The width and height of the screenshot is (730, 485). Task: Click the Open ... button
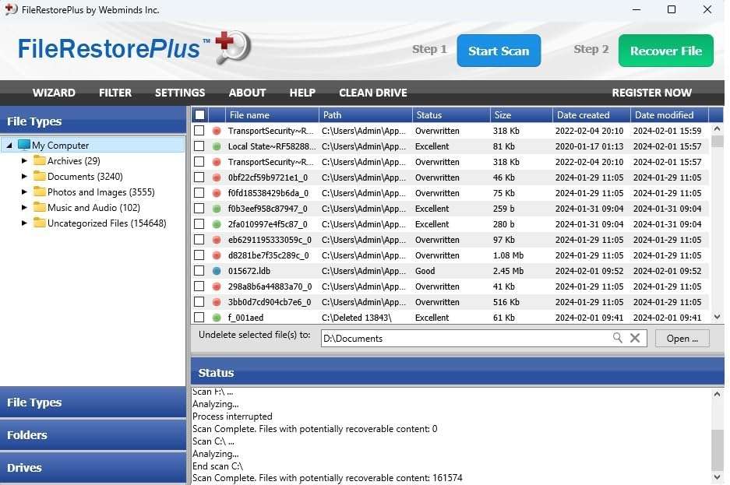tap(682, 339)
